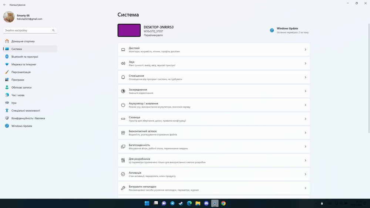
Task: Click the back arrow button
Action: point(4,5)
